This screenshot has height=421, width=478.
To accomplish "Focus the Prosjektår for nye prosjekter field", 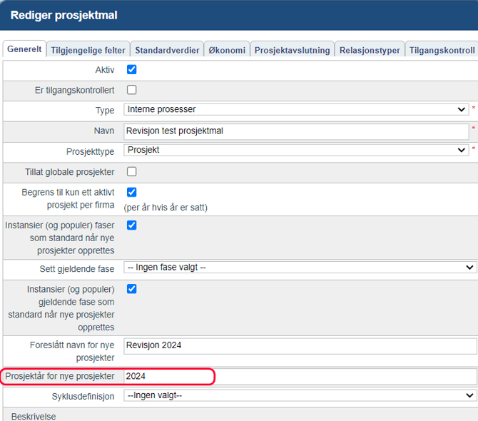I will click(x=300, y=376).
